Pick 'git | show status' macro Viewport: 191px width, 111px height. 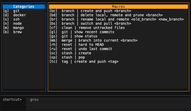click(119, 36)
